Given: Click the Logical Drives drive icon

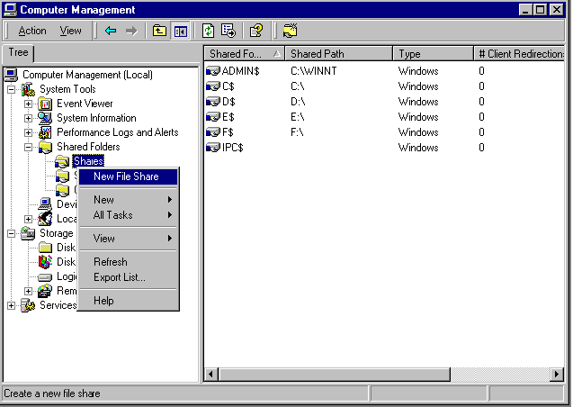Looking at the screenshot, I should coord(45,276).
